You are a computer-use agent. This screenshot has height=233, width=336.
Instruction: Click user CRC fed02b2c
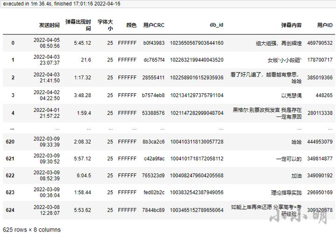(154, 192)
